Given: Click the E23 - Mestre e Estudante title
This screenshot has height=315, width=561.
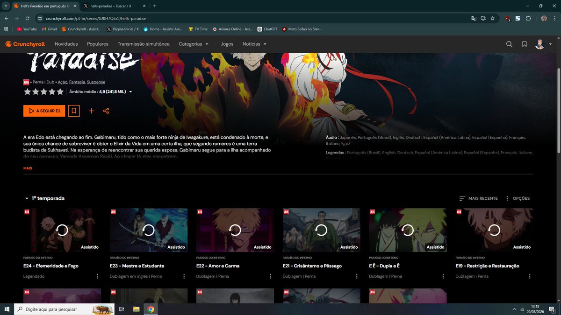Looking at the screenshot, I should click(x=137, y=266).
